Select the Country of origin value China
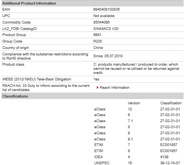This screenshot has width=187, height=165. coord(98,48)
